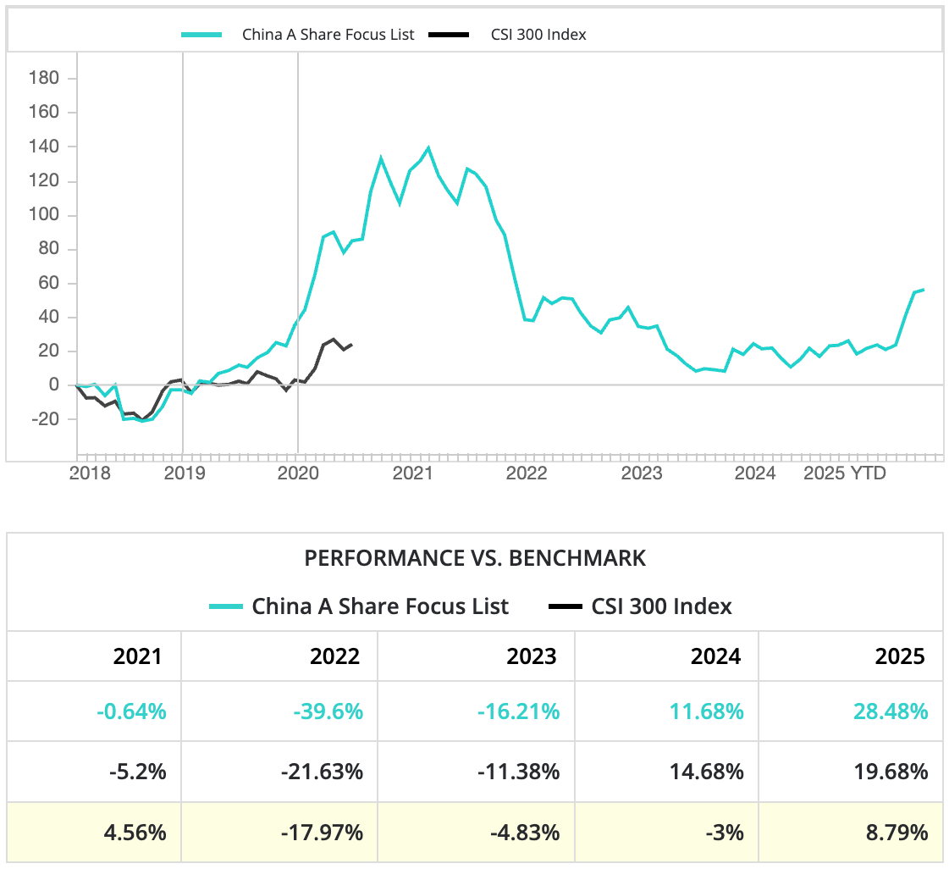This screenshot has width=949, height=869.
Task: Select the teal line marker in the table legend
Action: click(224, 606)
